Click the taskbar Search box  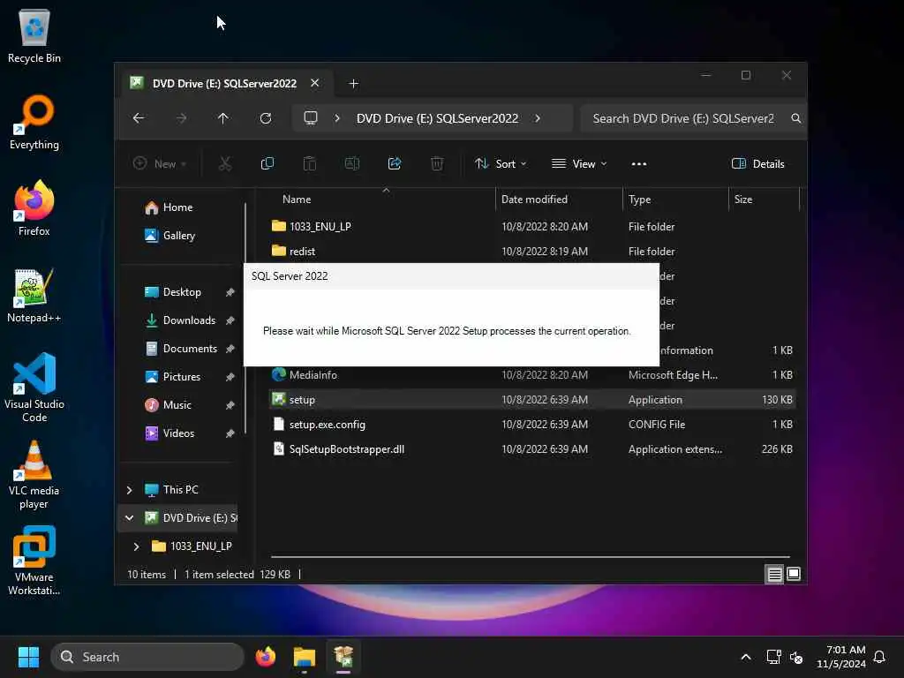[147, 657]
